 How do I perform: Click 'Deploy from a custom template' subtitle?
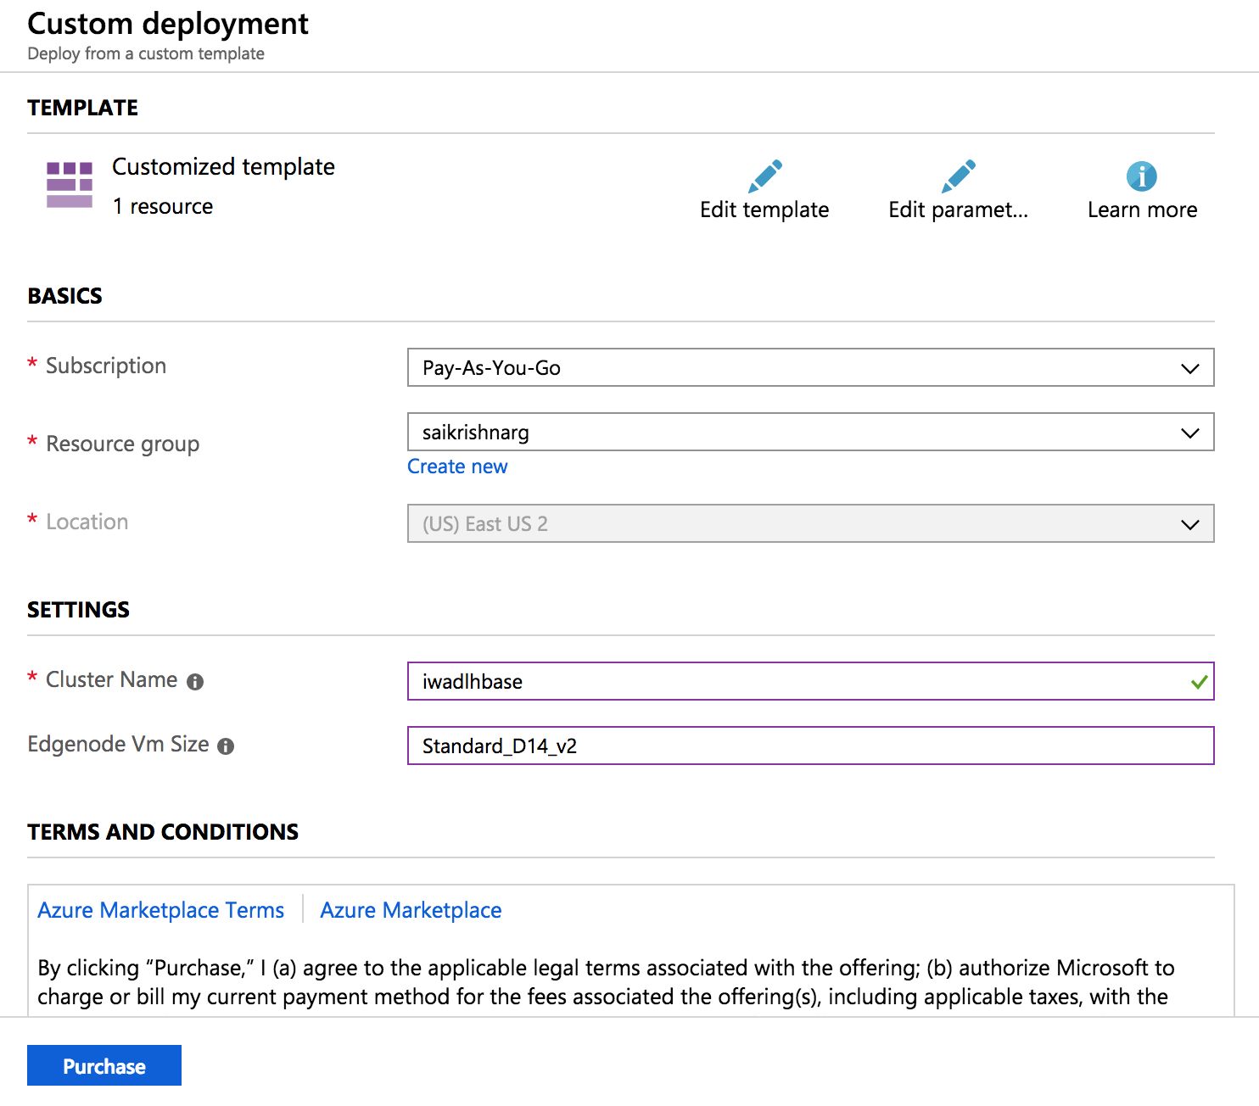click(x=146, y=53)
